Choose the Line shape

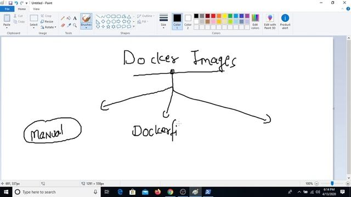[x=98, y=16]
